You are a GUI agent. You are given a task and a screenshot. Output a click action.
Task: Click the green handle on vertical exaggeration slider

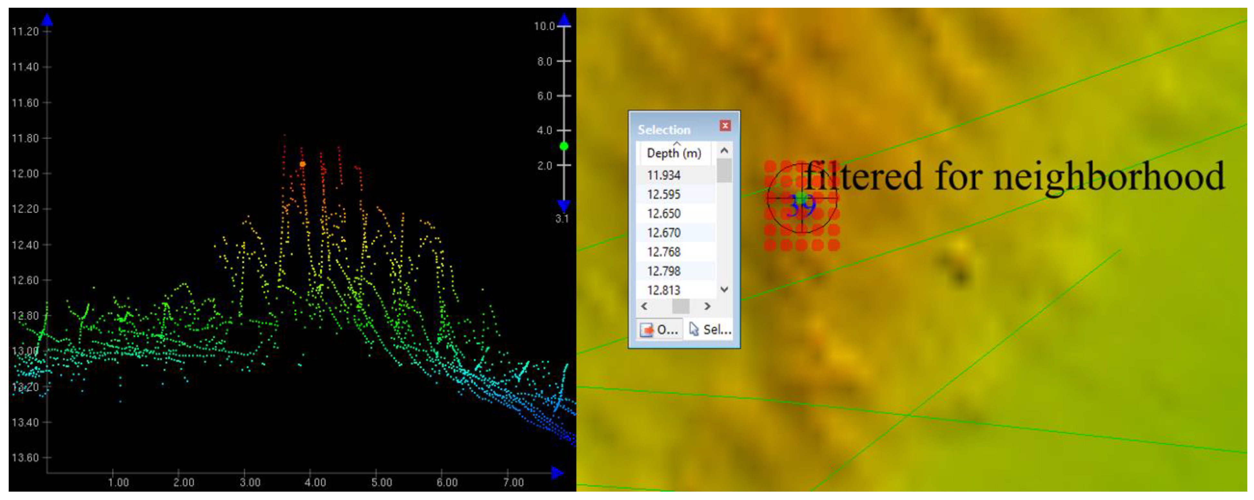[x=564, y=146]
